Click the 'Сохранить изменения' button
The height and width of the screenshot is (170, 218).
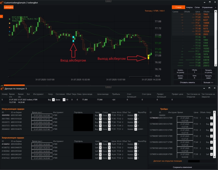tap(182, 167)
